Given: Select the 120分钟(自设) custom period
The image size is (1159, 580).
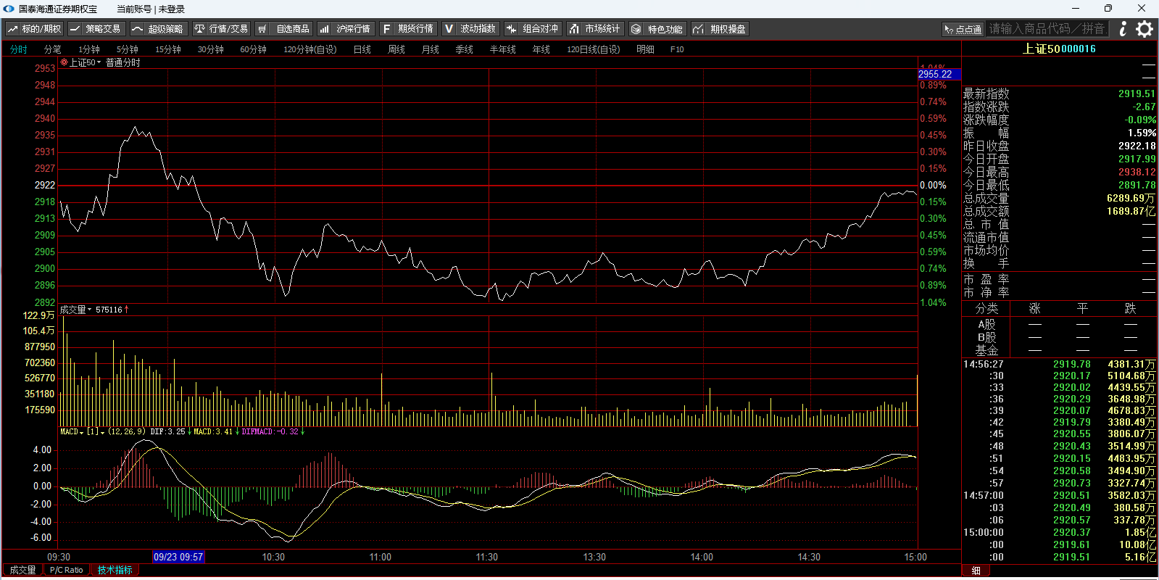Looking at the screenshot, I should tap(310, 49).
